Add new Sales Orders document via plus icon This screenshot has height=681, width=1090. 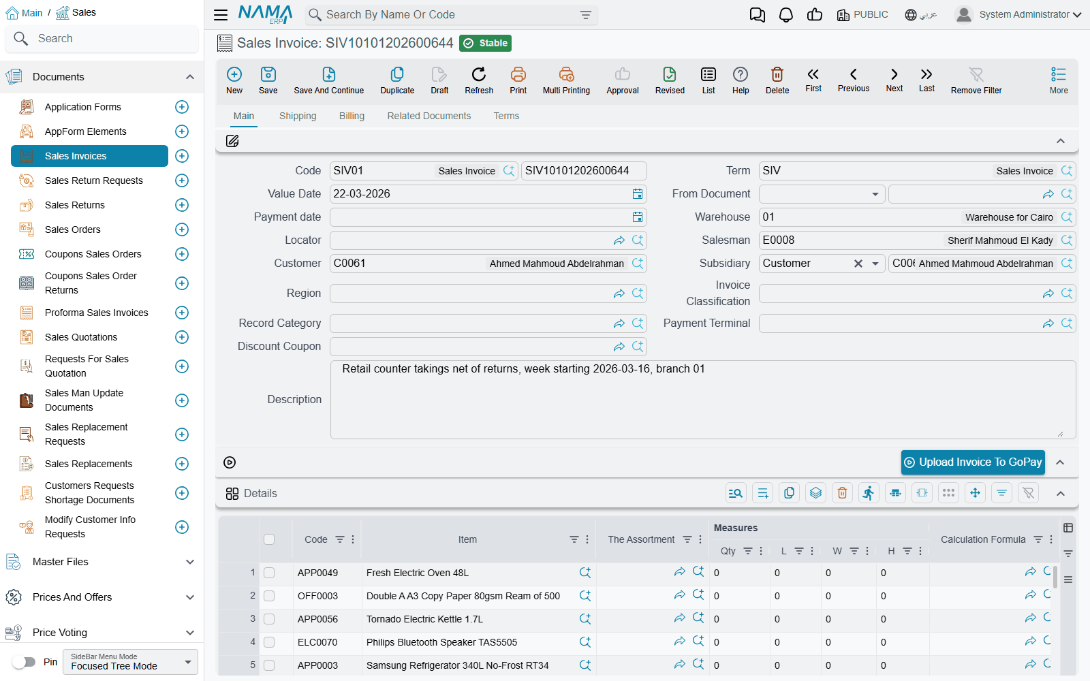point(182,229)
